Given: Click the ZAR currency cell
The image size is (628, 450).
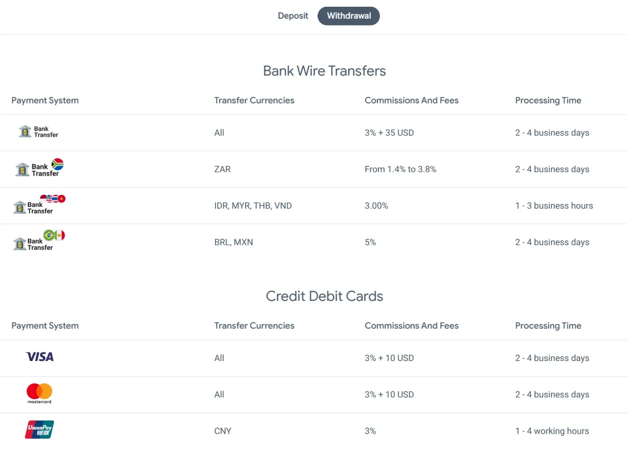Looking at the screenshot, I should 222,169.
